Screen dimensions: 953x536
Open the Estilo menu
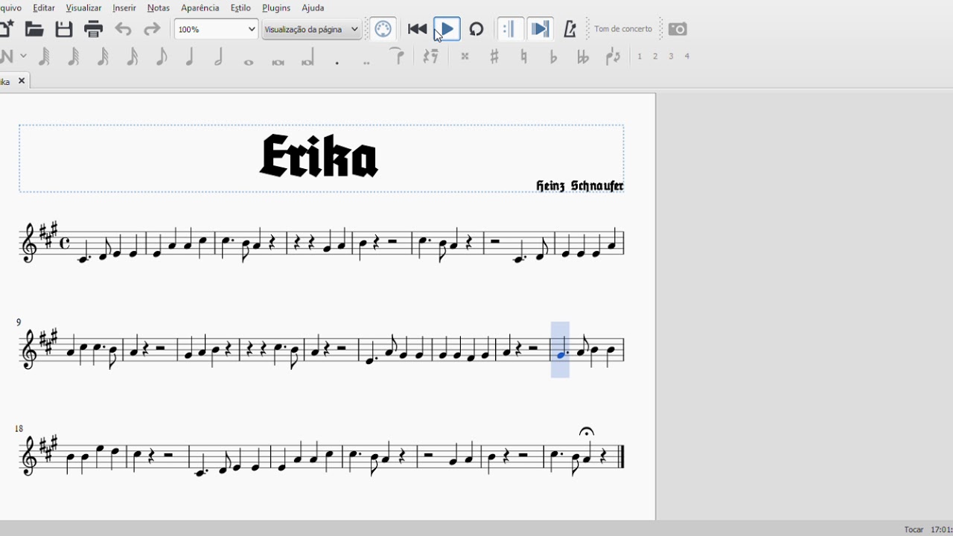tap(240, 7)
